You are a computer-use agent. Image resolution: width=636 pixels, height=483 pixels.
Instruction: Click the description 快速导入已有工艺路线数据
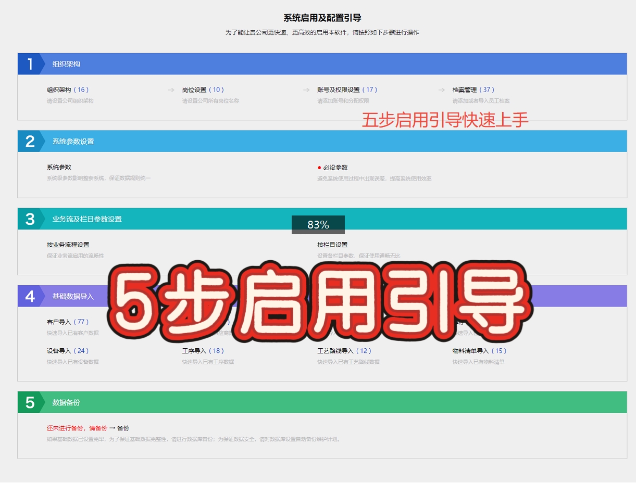point(348,362)
